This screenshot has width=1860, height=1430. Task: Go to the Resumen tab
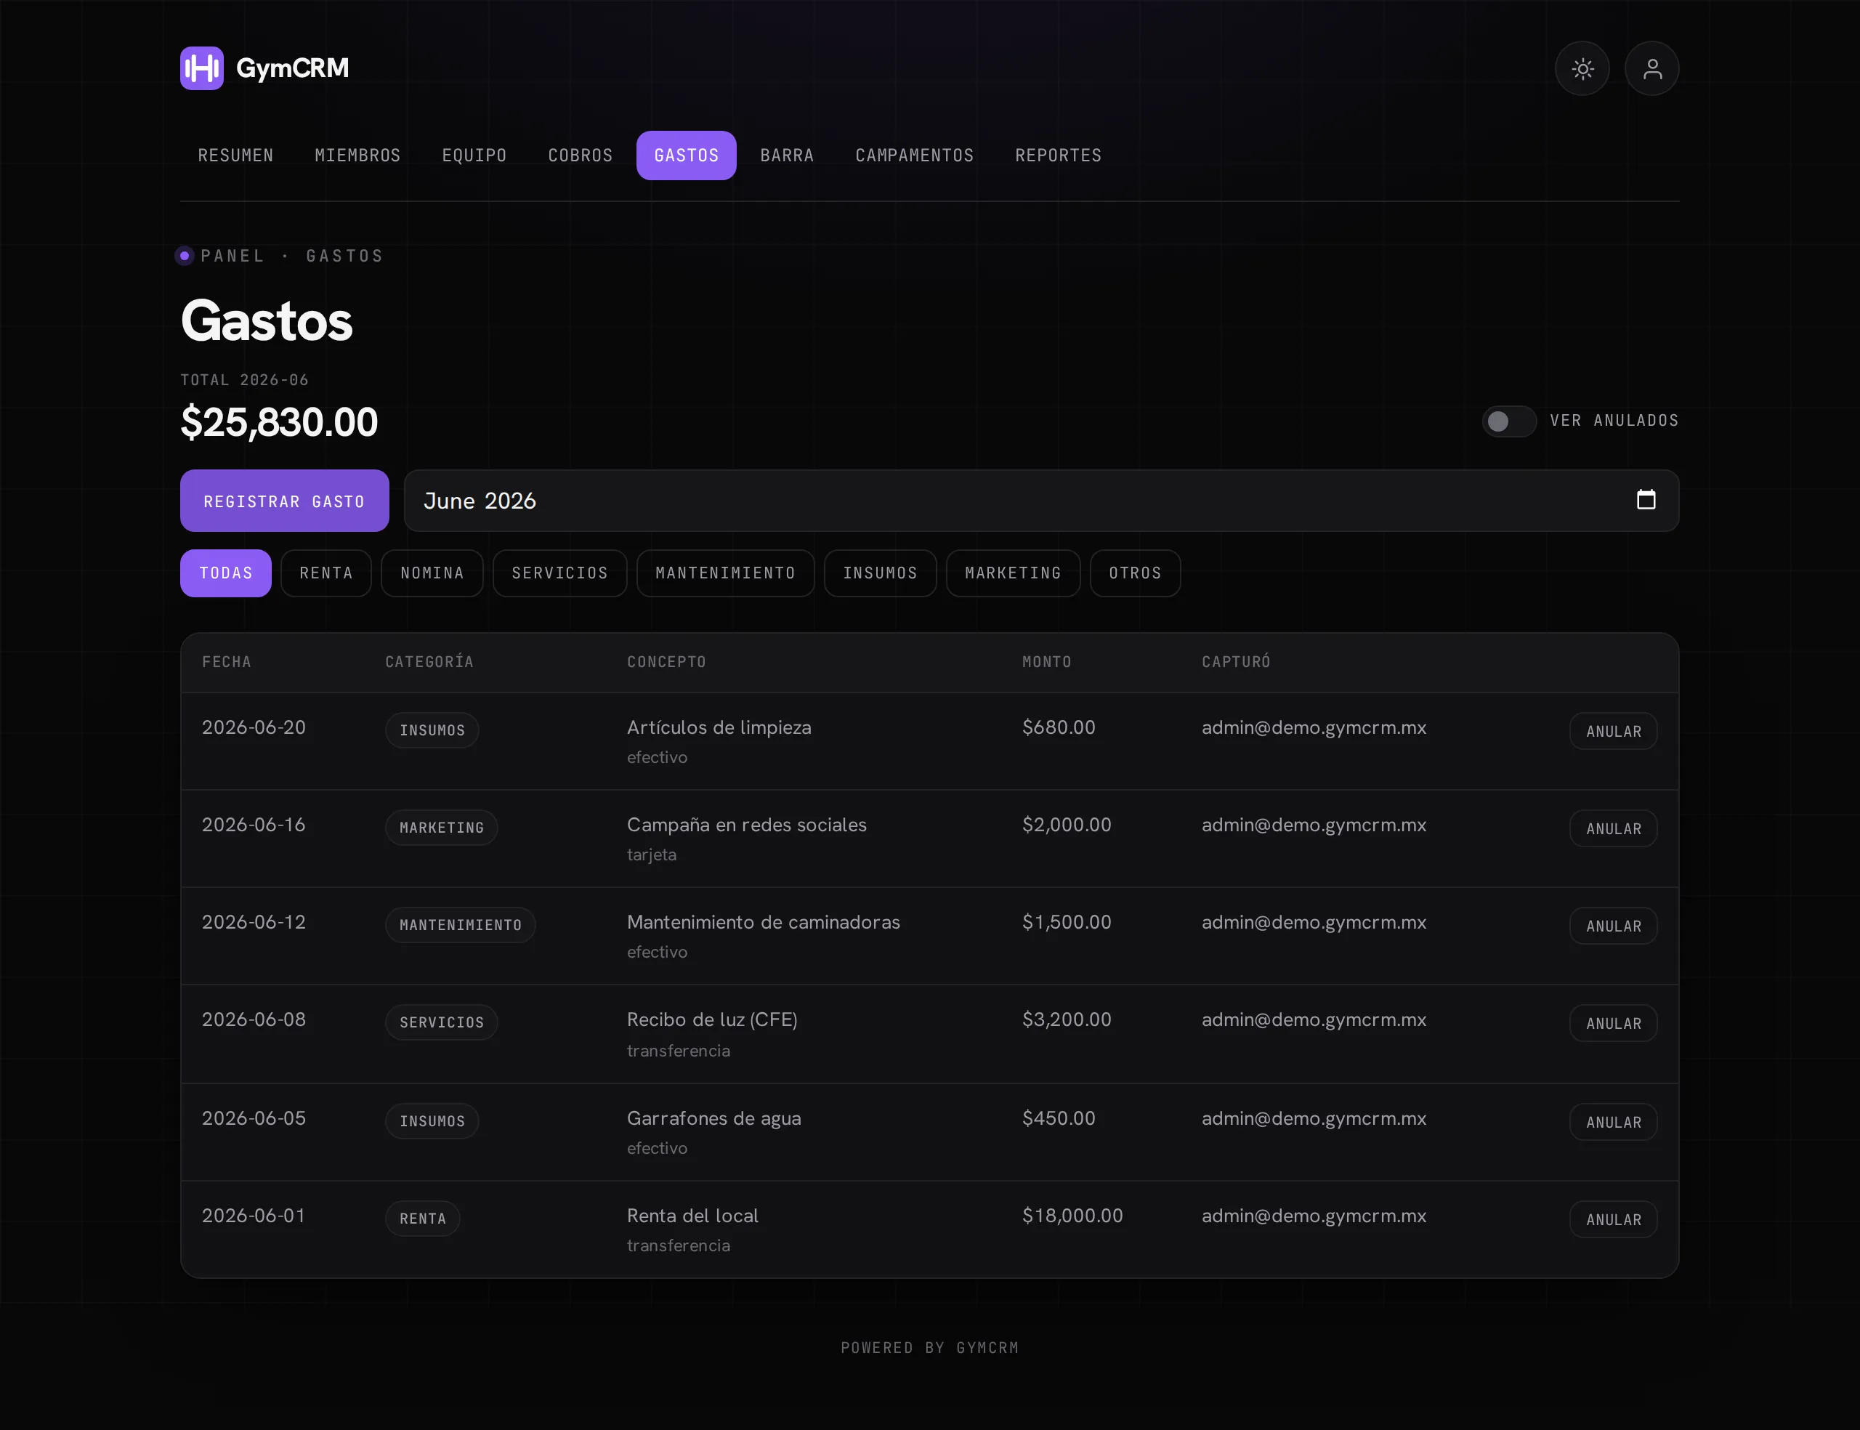click(235, 155)
